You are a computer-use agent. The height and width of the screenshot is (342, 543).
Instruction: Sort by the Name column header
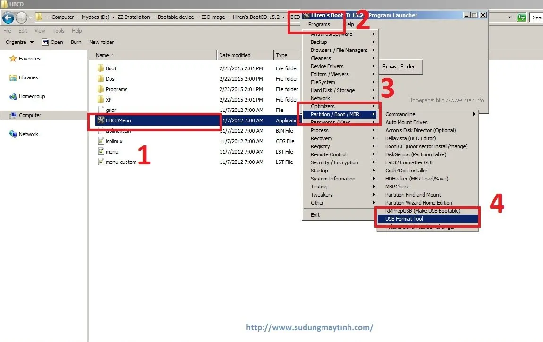153,55
